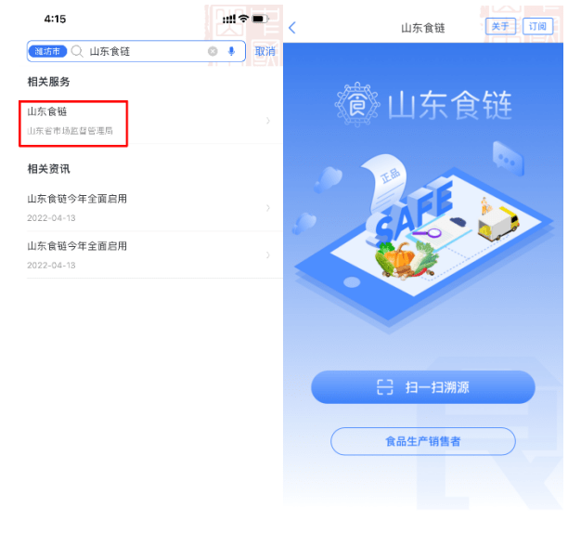
Task: Select 食品生产销售者 button
Action: [x=423, y=441]
